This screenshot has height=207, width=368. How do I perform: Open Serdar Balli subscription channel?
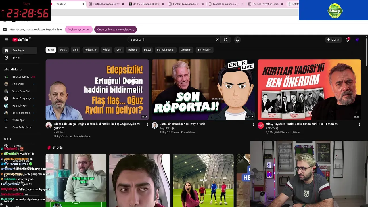pyautogui.click(x=20, y=84)
